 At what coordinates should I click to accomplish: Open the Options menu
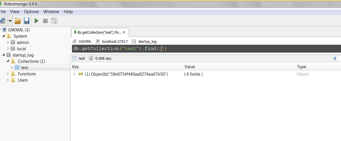31,12
